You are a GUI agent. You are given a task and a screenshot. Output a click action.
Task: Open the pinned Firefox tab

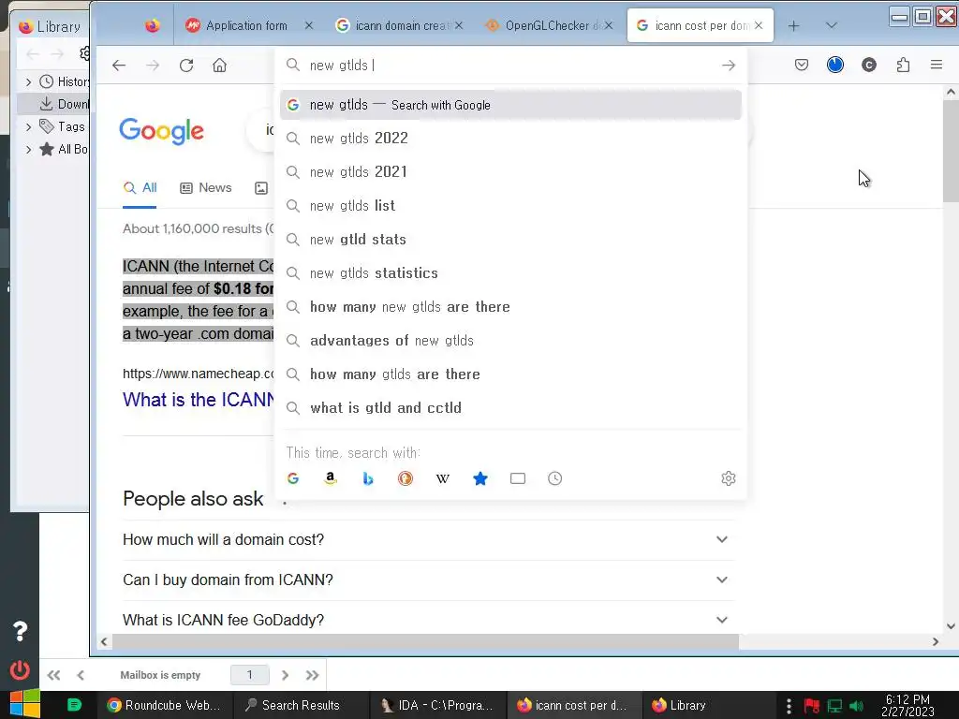tap(153, 25)
